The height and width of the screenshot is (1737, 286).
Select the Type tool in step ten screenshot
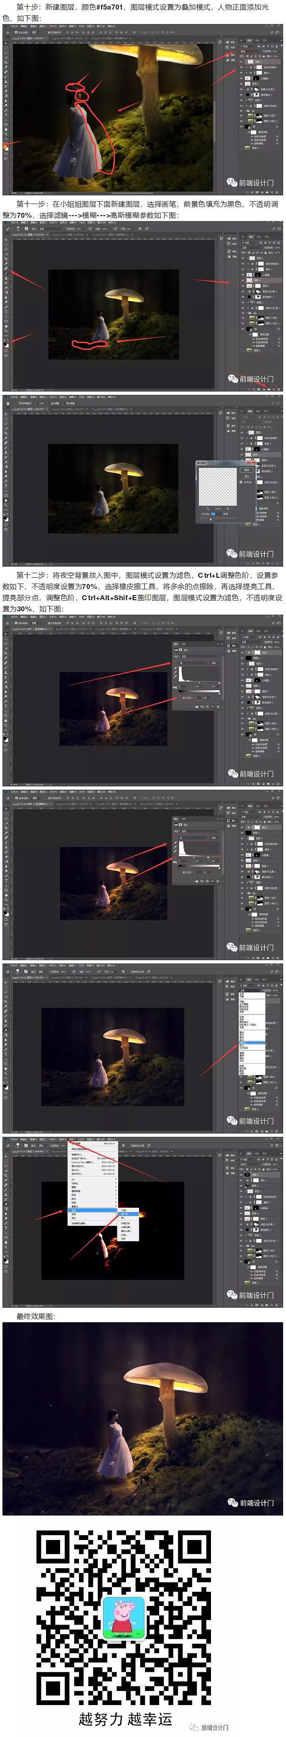click(x=6, y=115)
